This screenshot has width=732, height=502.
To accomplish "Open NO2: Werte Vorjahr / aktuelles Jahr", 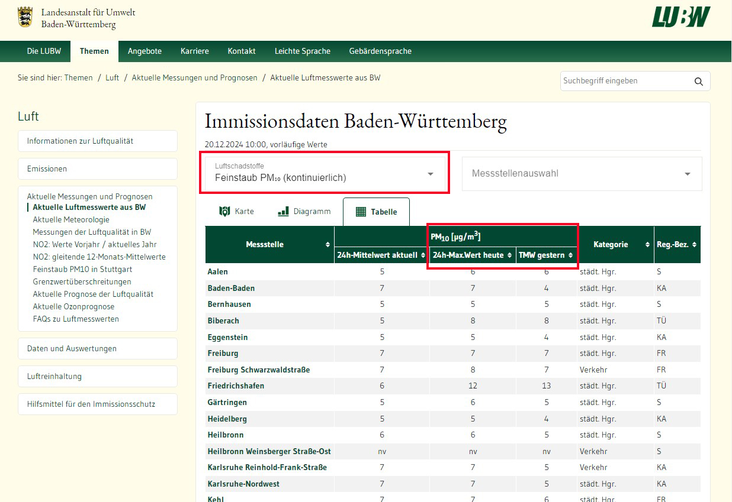I will (95, 244).
